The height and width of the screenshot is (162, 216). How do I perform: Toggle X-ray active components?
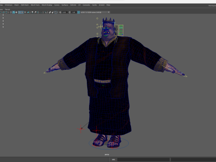[x=53, y=12]
